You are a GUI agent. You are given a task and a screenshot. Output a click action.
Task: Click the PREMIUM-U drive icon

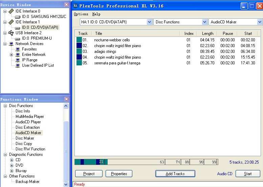click(x=18, y=39)
